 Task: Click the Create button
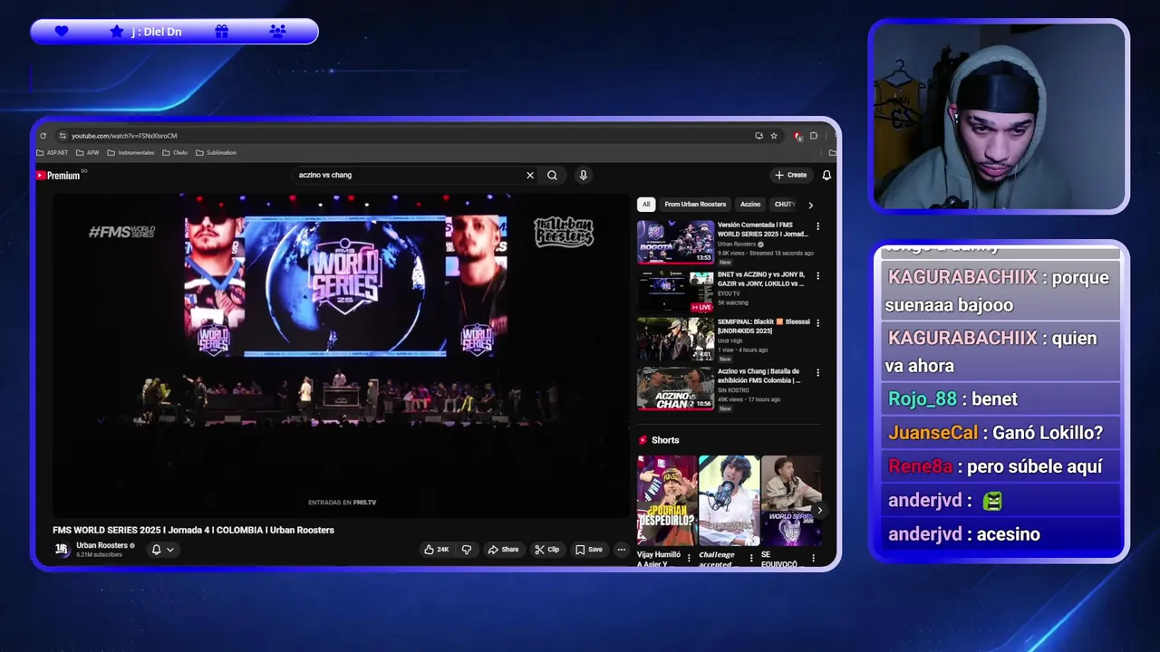(790, 175)
